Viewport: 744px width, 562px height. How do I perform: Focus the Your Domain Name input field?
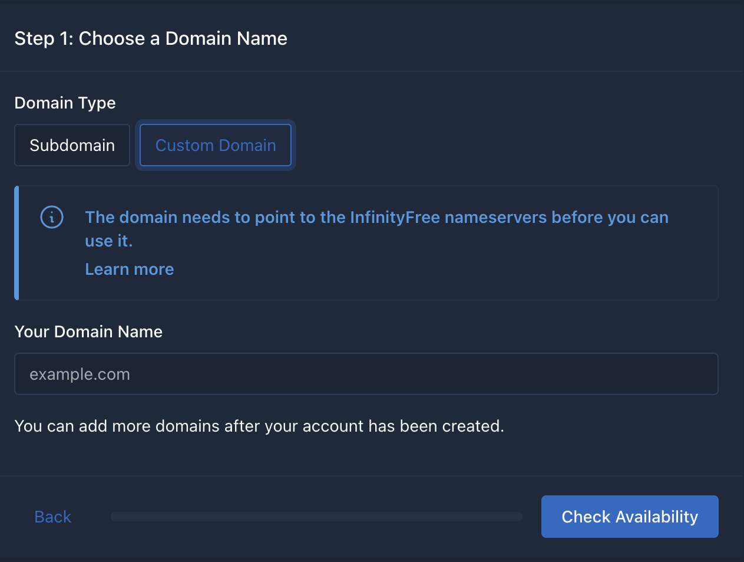365,374
